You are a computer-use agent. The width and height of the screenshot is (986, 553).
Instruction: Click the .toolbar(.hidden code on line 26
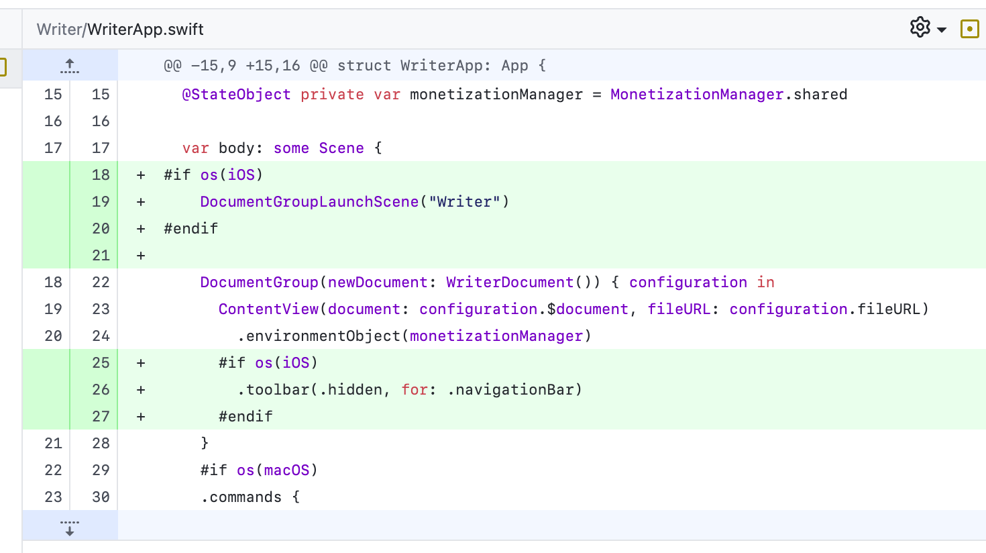click(x=313, y=390)
